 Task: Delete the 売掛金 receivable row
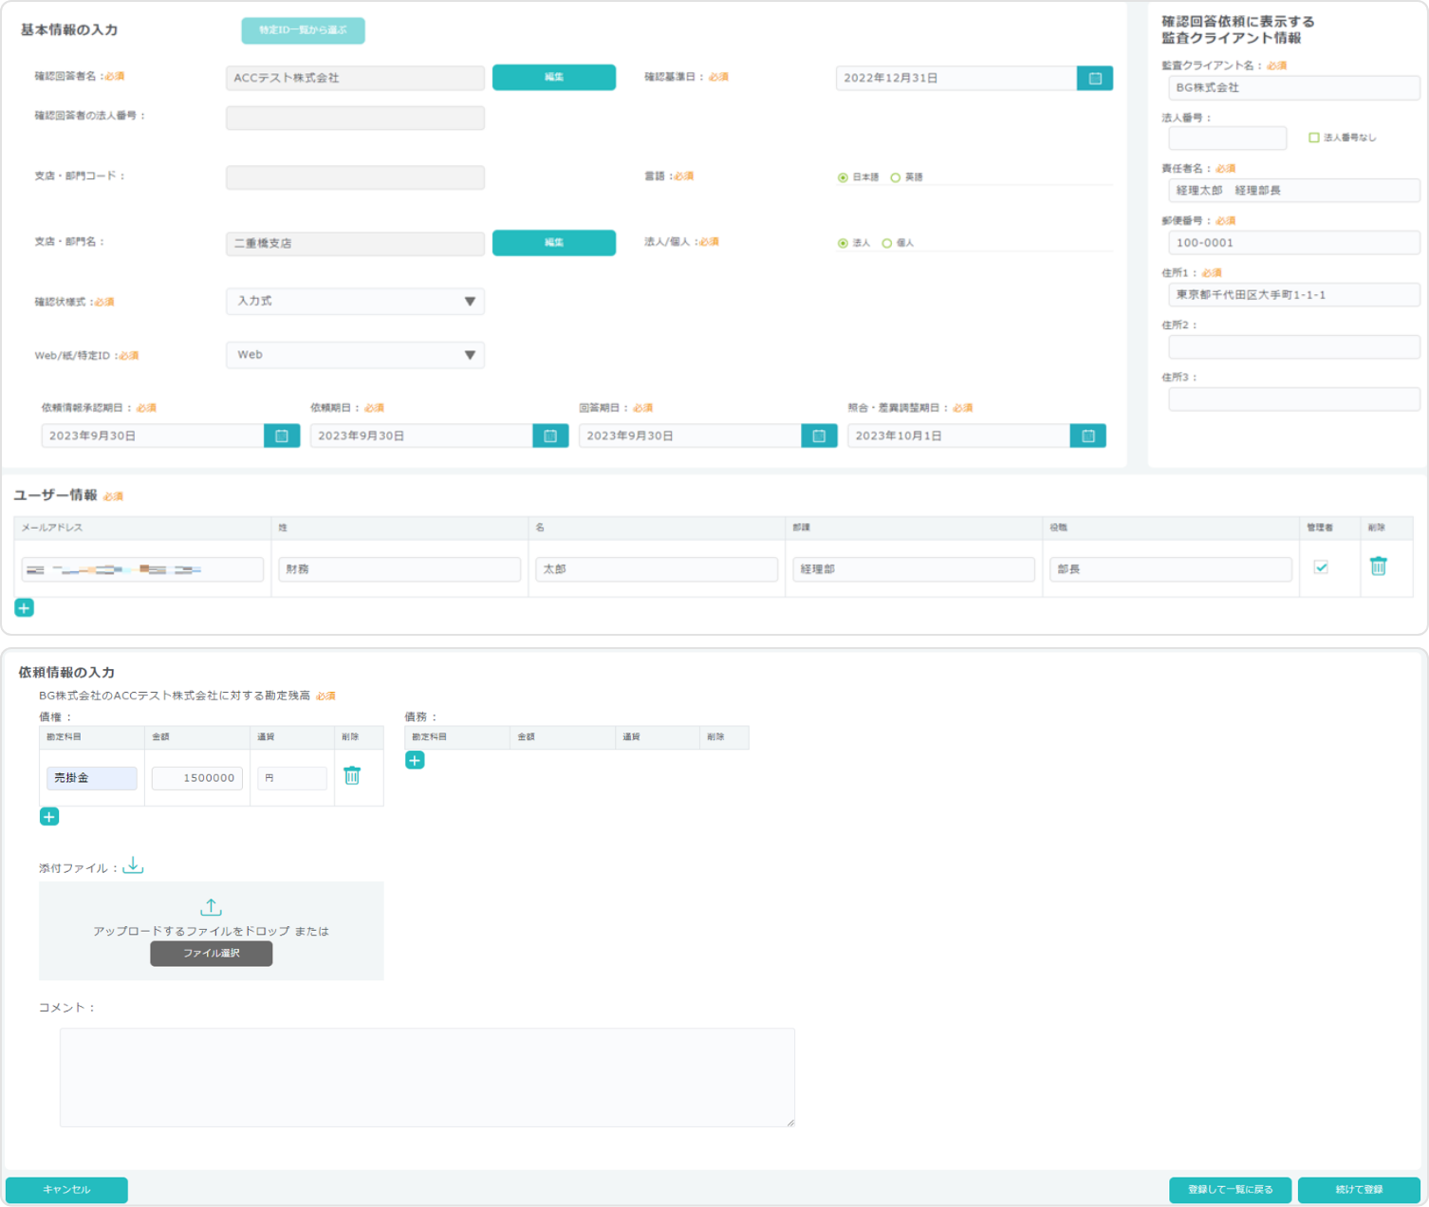pyautogui.click(x=352, y=776)
